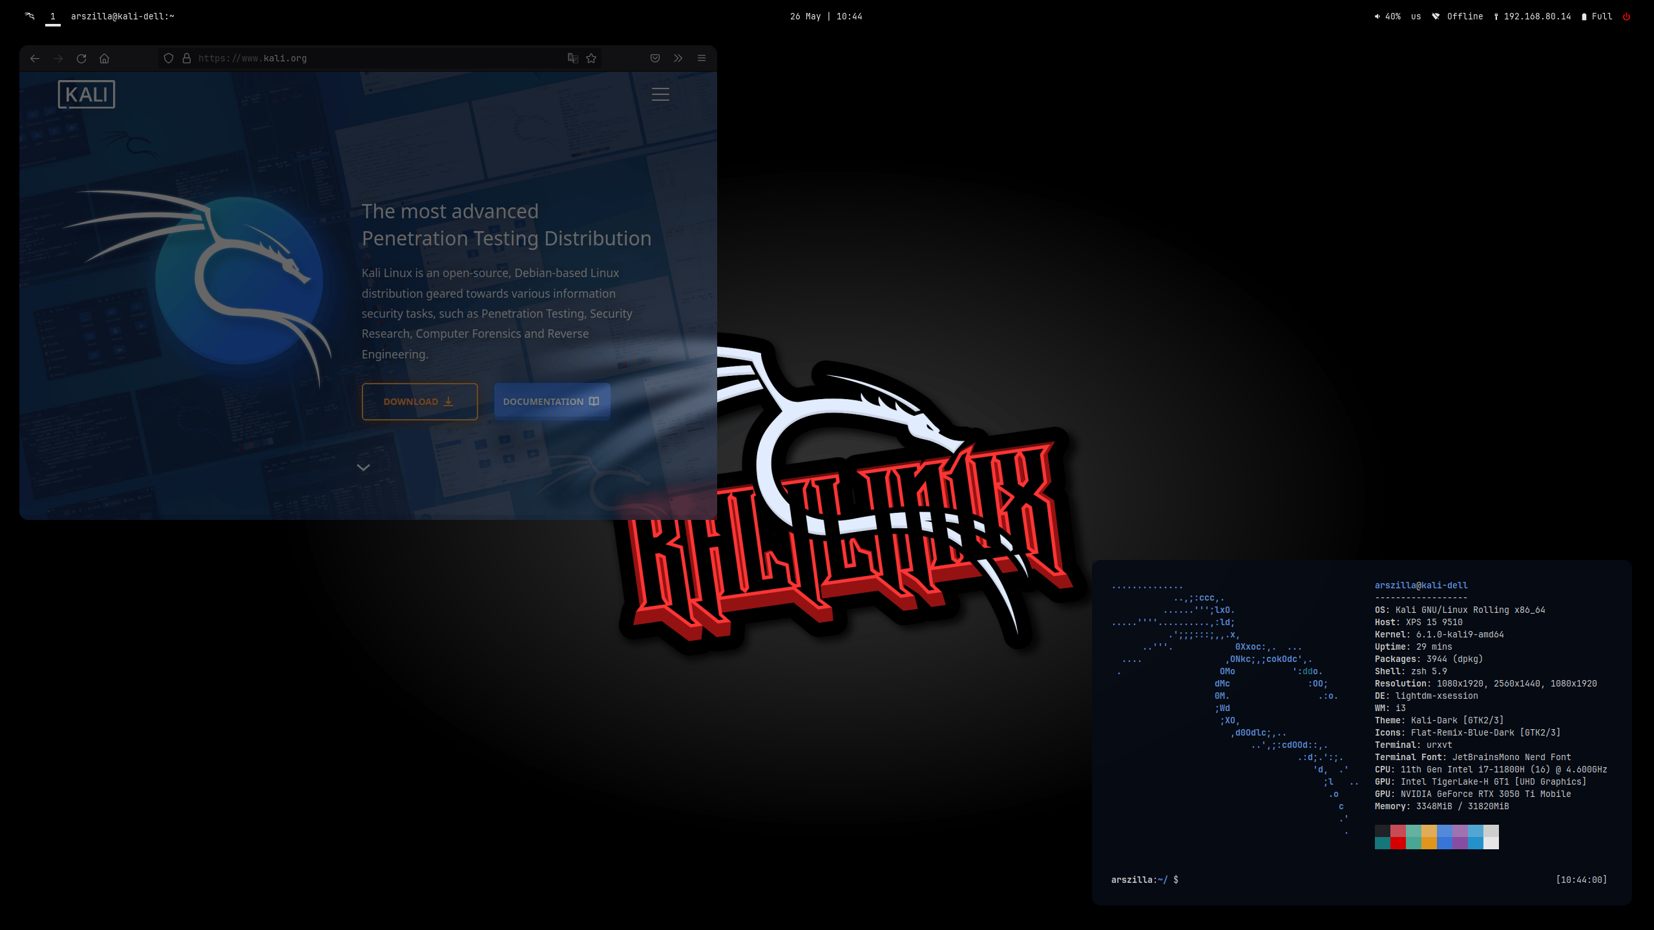This screenshot has height=930, width=1654.
Task: Select workspace 1 in the i3 bar
Action: point(52,16)
